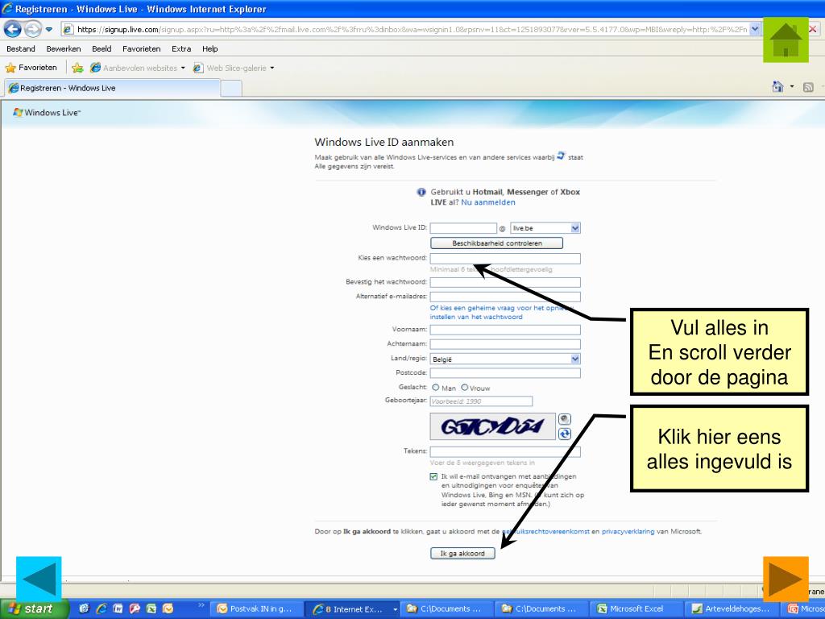Open the IE home page icon

[x=777, y=87]
